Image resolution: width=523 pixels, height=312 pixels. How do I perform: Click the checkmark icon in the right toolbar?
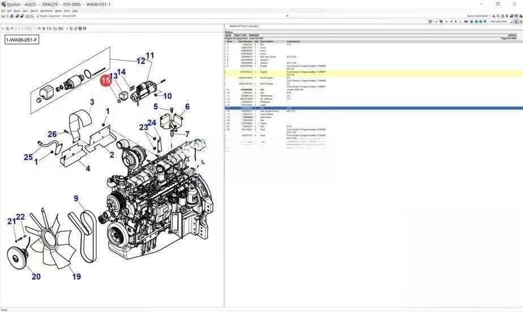click(x=436, y=21)
